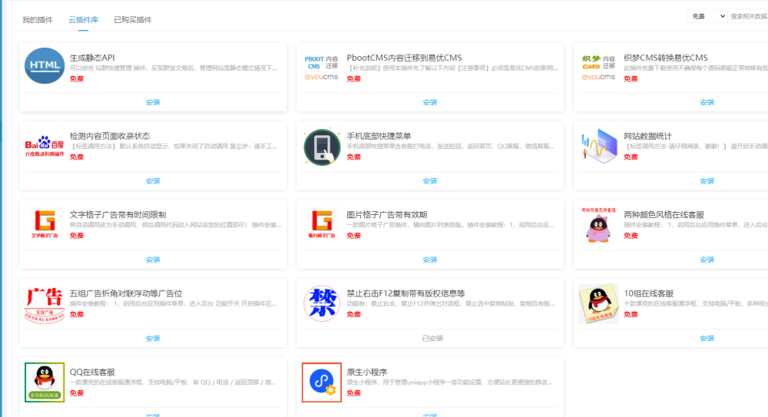Click the 免费 label under 原生小程序
This screenshot has height=417, width=768.
(x=353, y=393)
